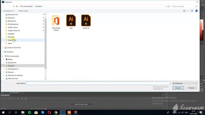Select 'Загрузки' under Этот компьютер
Screen dimensions: 205x115
point(11,66)
